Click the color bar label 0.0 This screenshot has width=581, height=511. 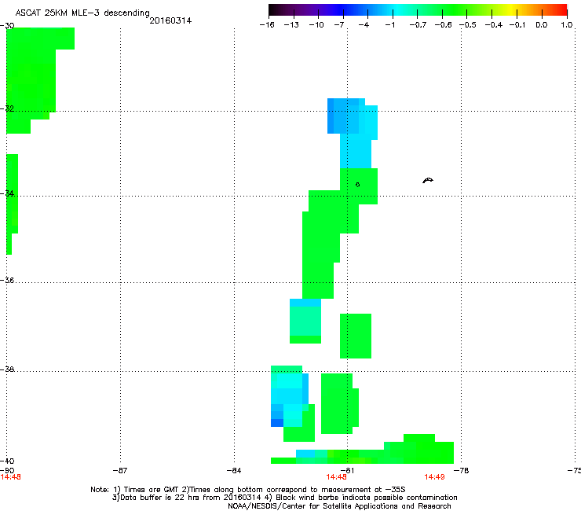tap(542, 25)
